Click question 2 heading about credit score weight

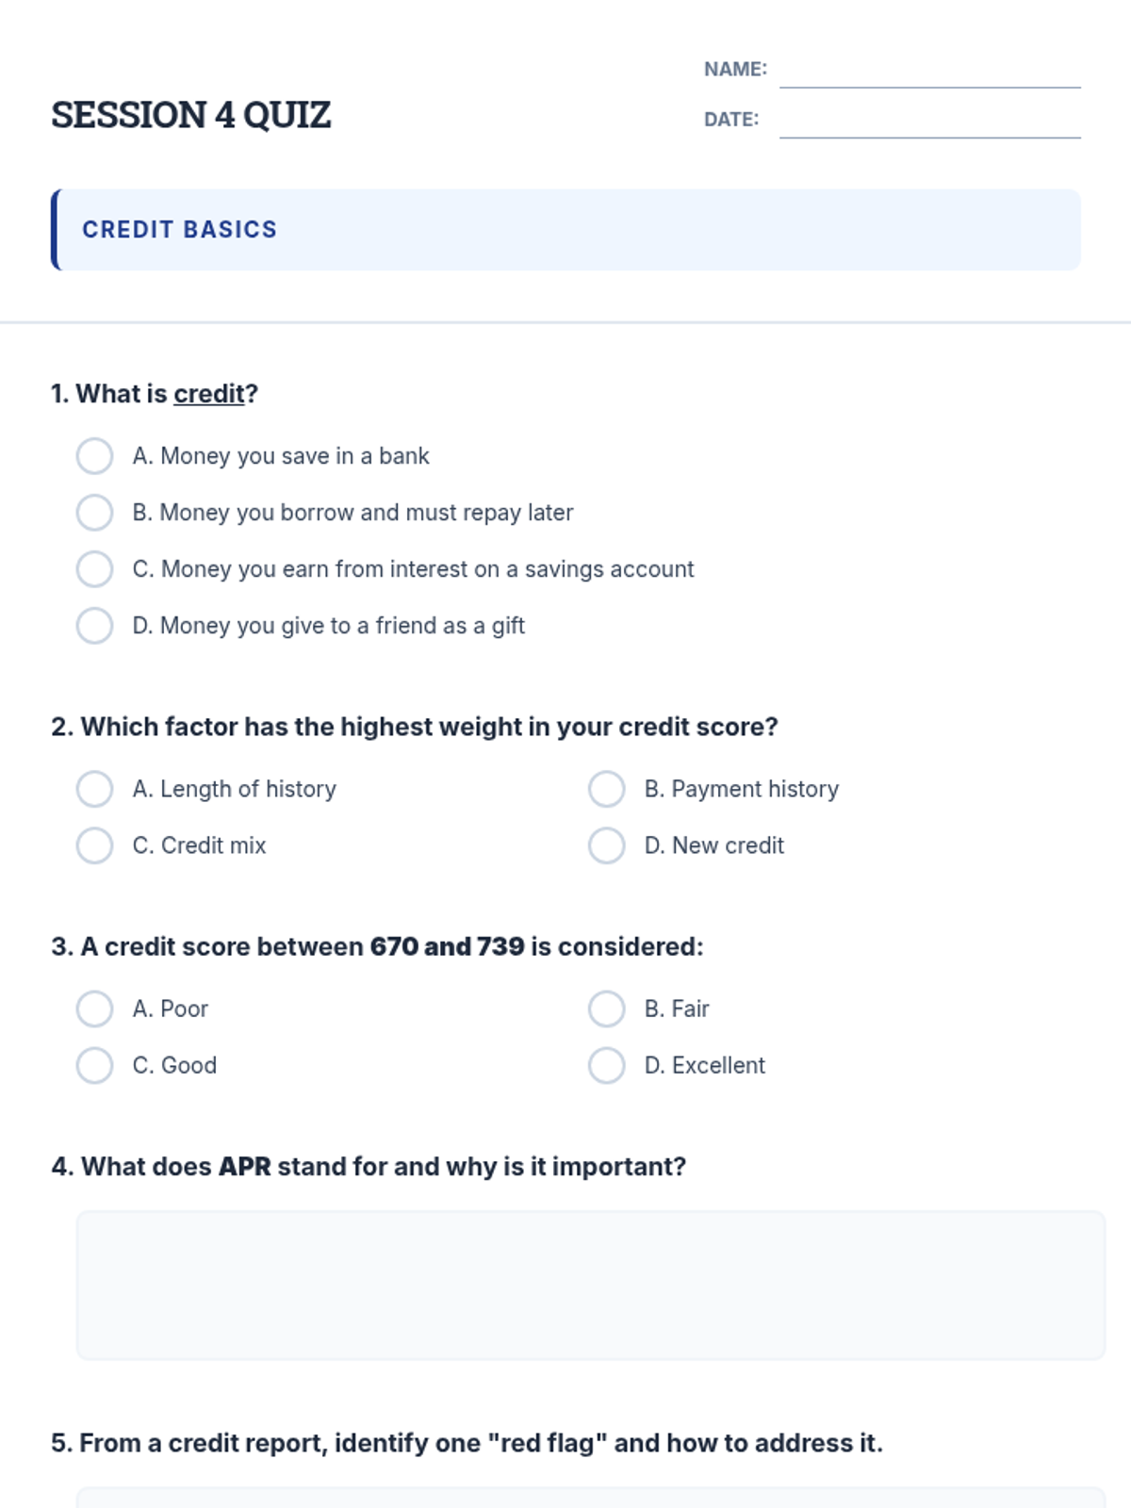[x=415, y=727]
